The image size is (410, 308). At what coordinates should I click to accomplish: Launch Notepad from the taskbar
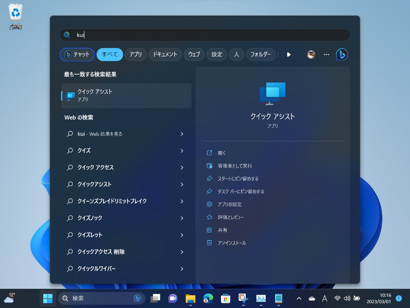[278, 298]
